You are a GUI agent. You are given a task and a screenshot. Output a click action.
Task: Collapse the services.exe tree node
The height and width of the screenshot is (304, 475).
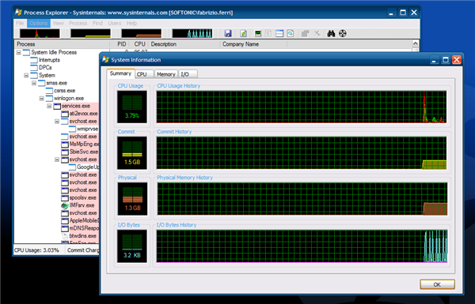click(49, 106)
